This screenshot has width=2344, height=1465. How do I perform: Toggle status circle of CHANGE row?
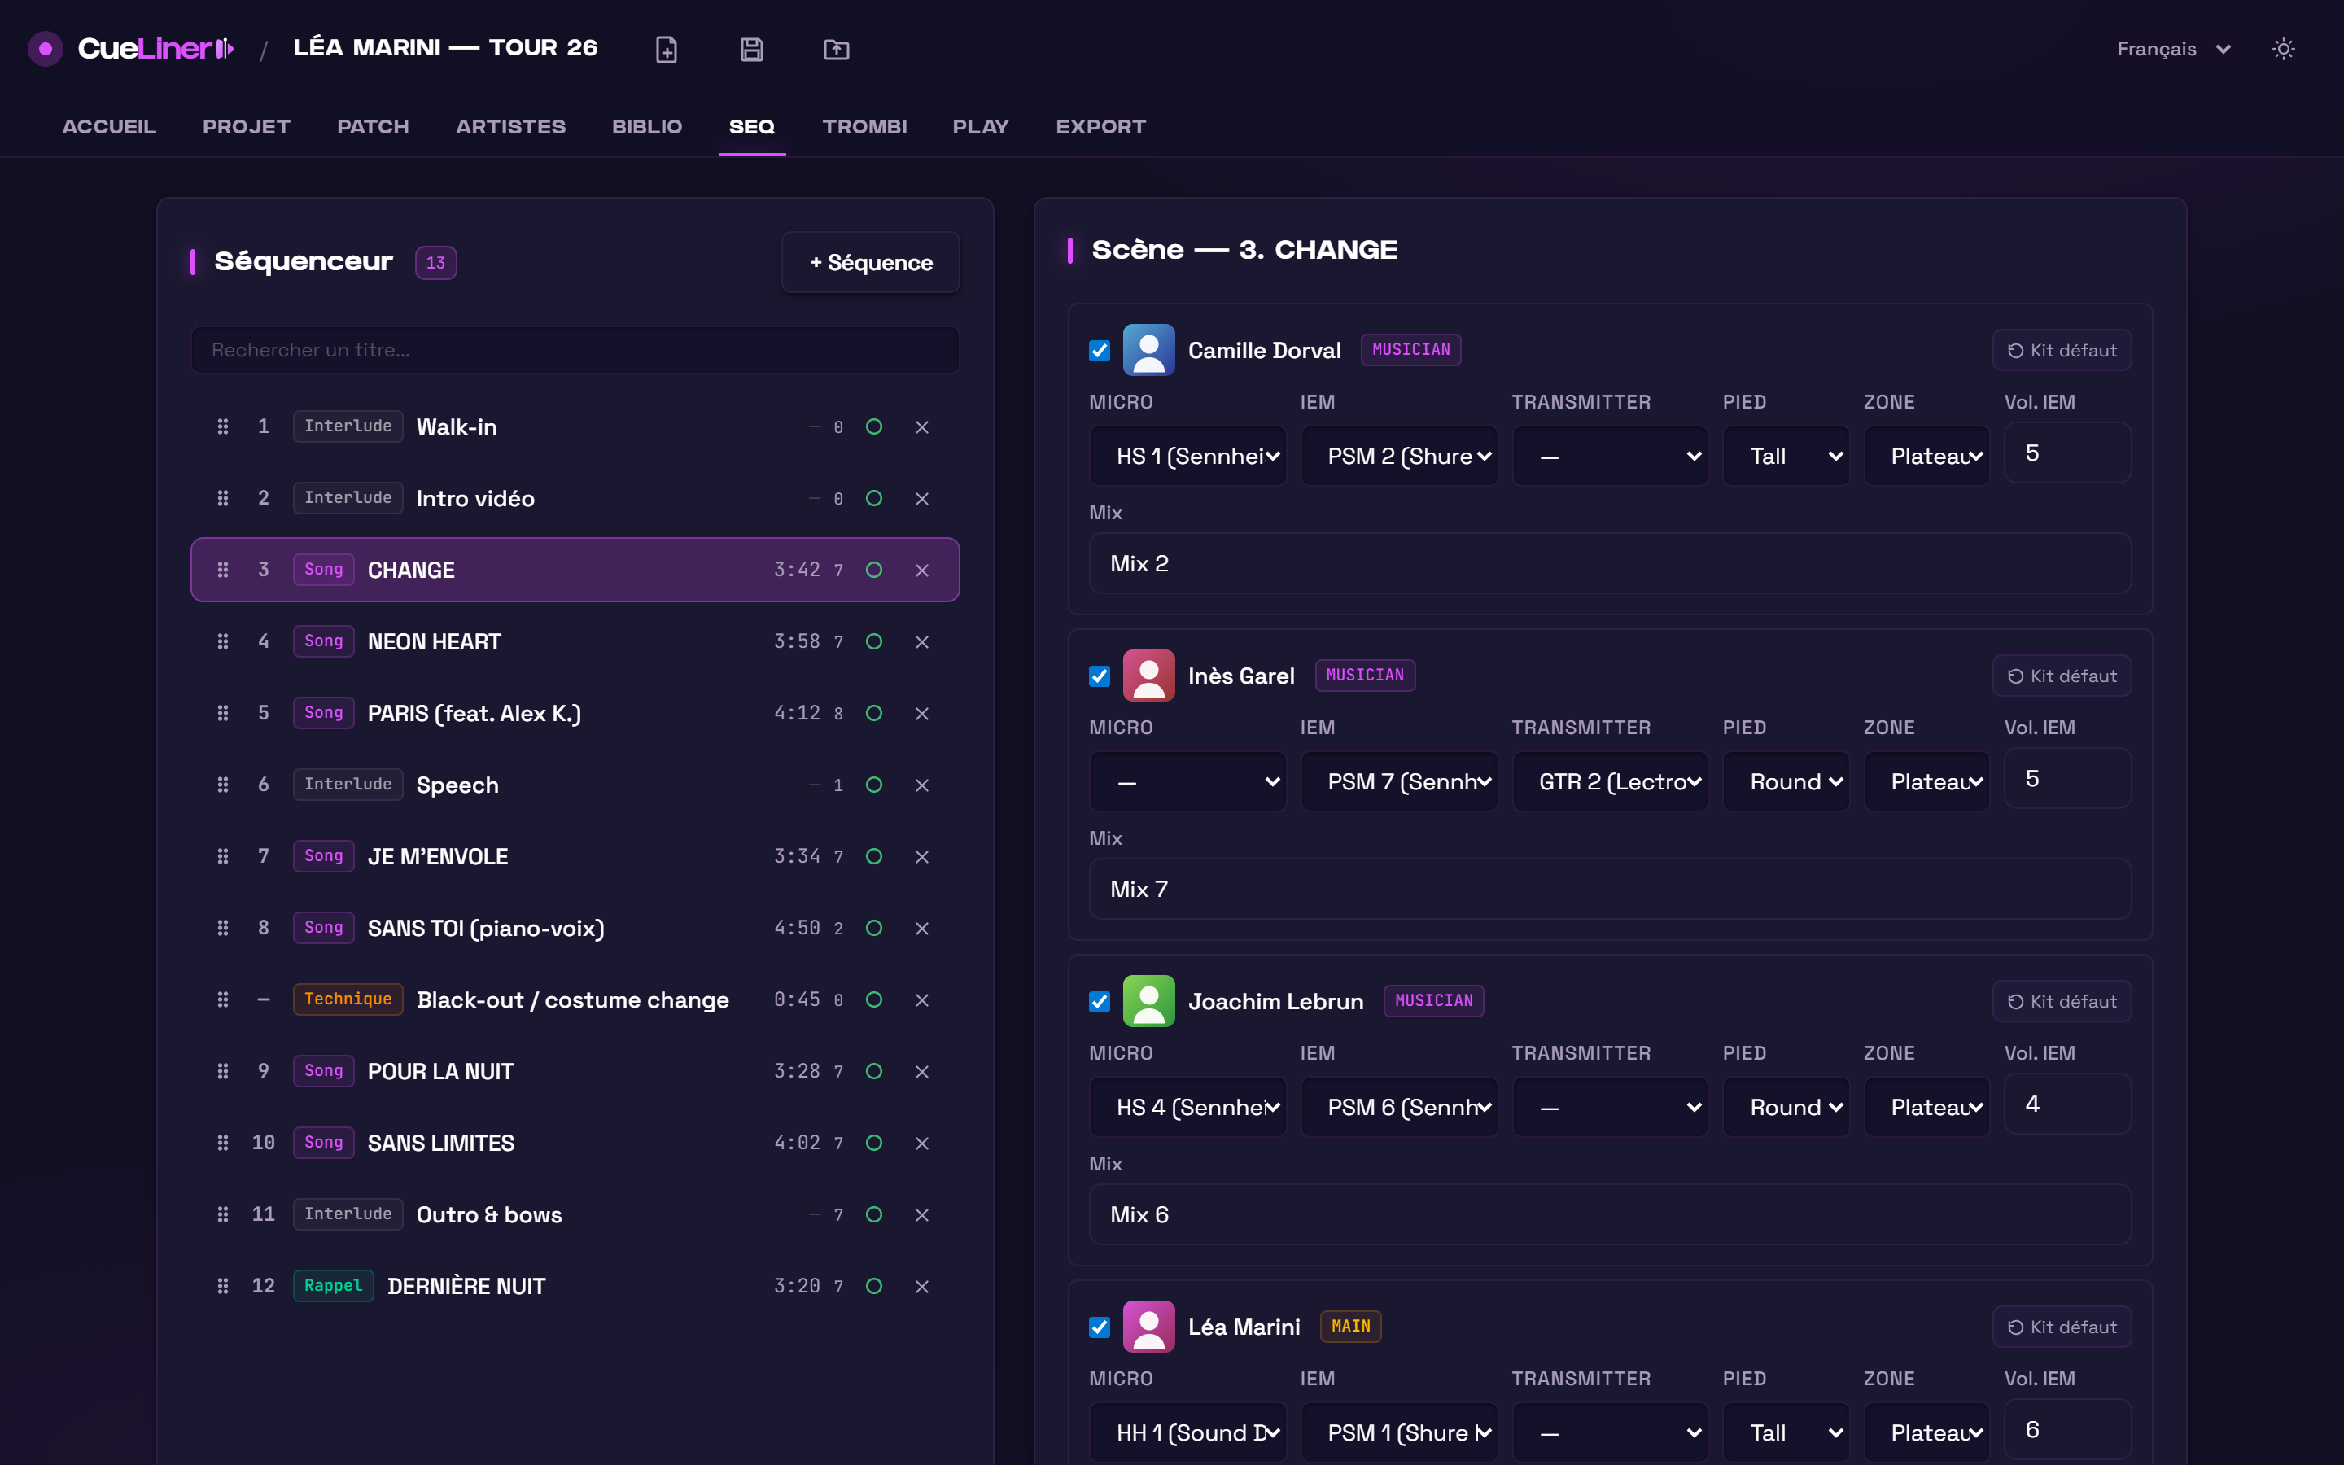[x=873, y=570]
